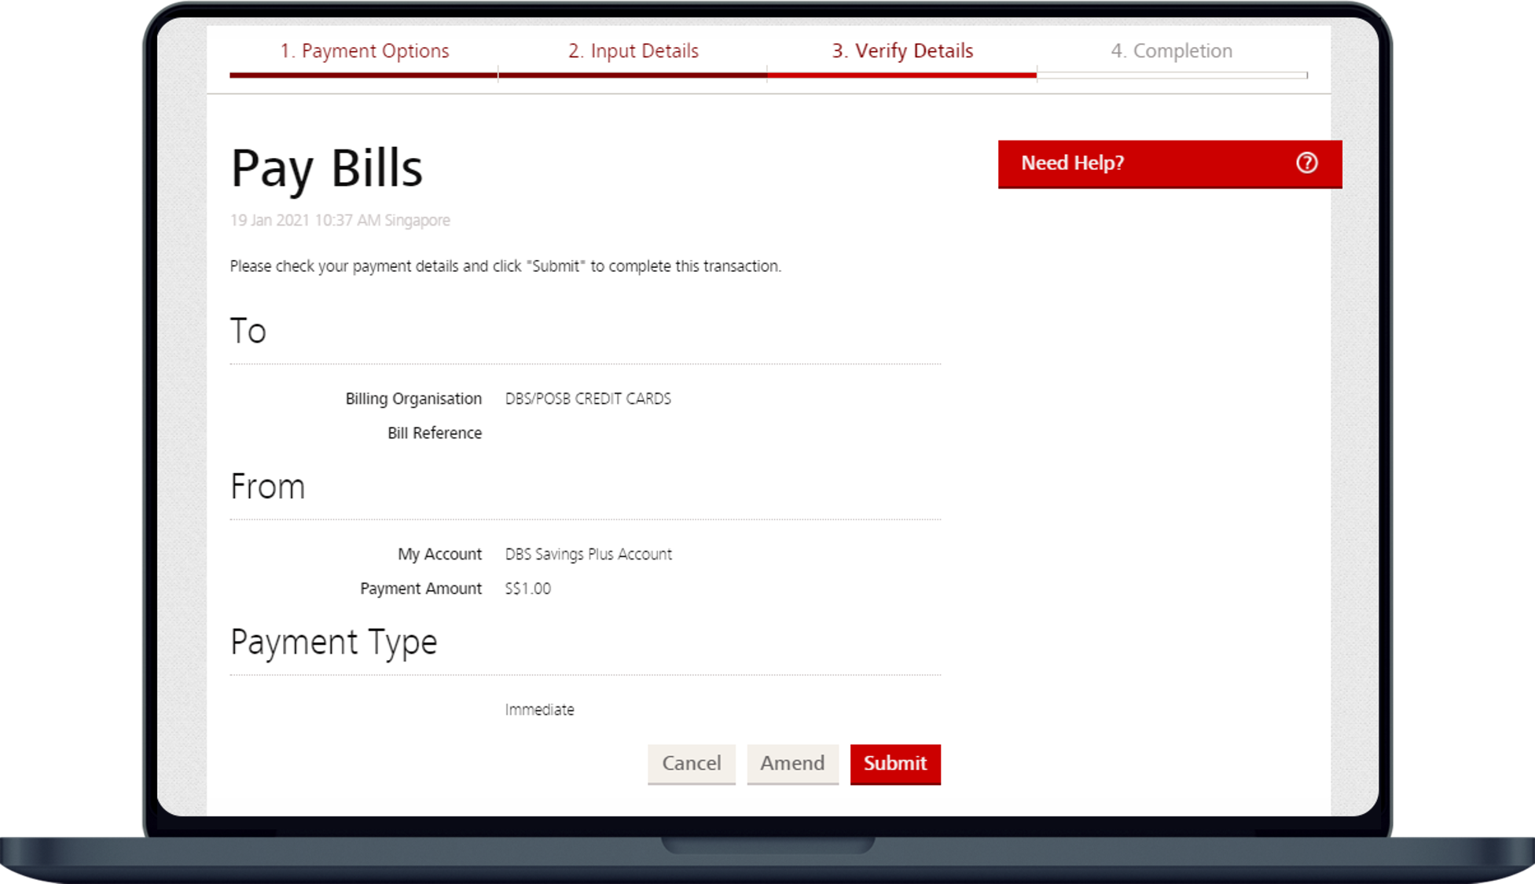
Task: Click the Billing Organisation label
Action: (x=413, y=398)
